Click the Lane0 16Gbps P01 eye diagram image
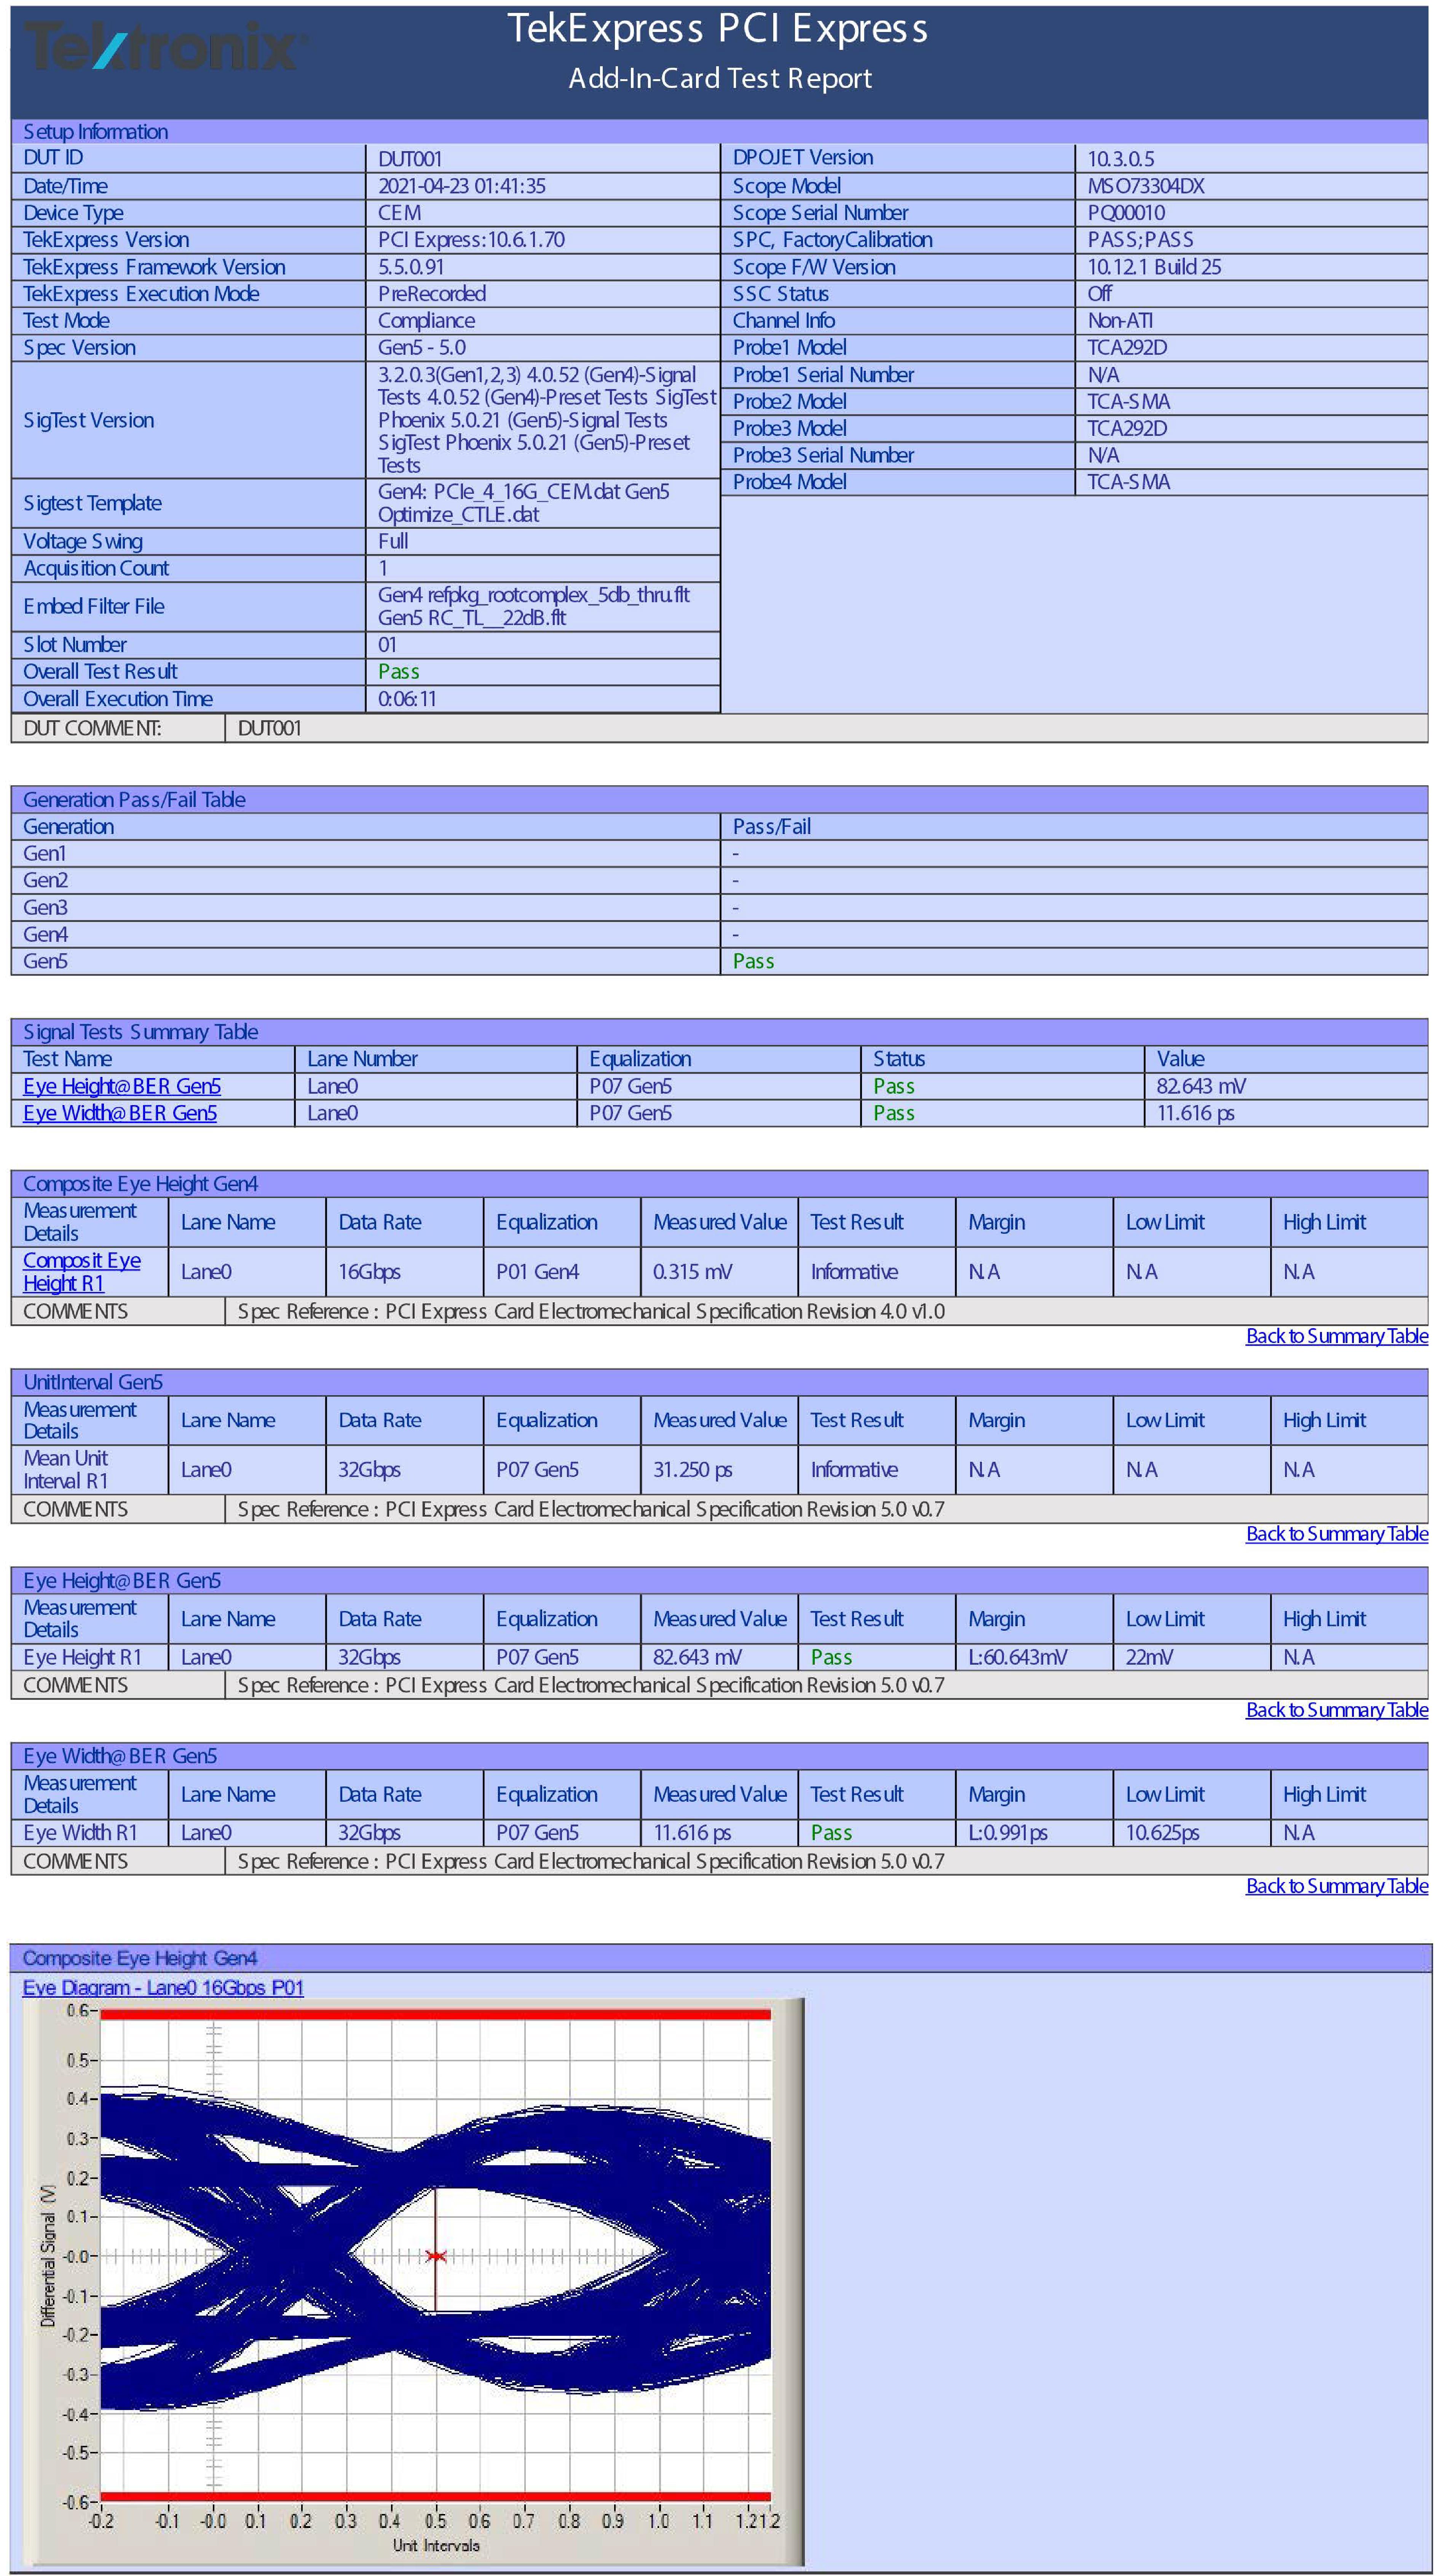Image resolution: width=1435 pixels, height=2576 pixels. coord(413,2282)
